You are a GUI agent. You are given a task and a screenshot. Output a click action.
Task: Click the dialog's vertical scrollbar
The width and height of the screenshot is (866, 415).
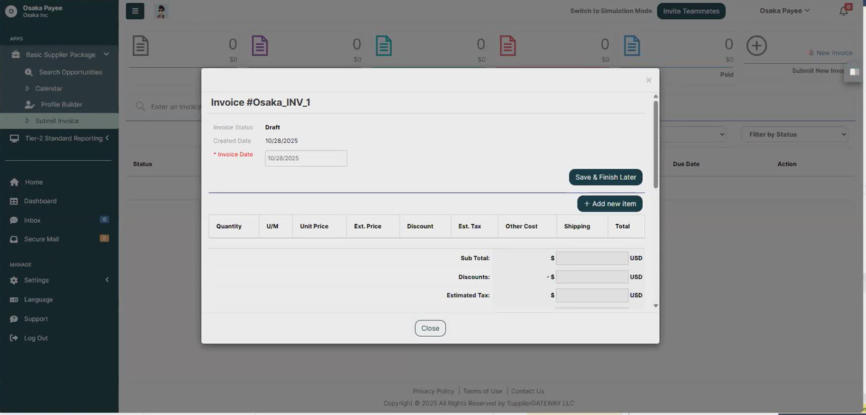point(656,142)
